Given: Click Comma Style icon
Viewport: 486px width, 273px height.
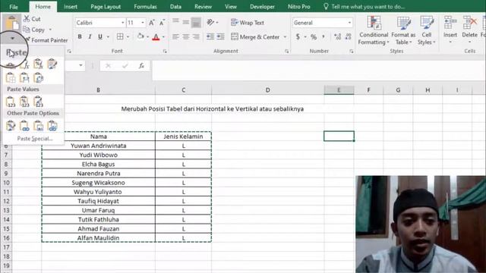Looking at the screenshot, I should (x=323, y=37).
